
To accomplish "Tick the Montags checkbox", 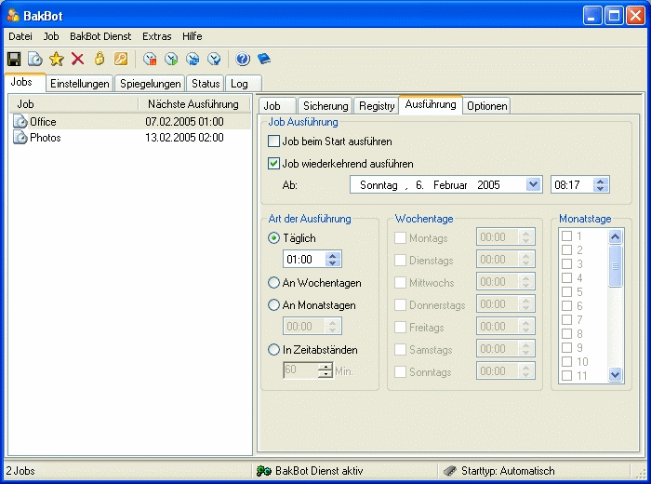I will pyautogui.click(x=400, y=238).
